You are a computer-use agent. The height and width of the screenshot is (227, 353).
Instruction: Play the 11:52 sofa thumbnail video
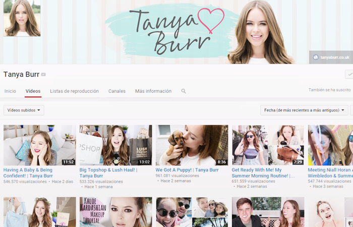click(x=40, y=145)
